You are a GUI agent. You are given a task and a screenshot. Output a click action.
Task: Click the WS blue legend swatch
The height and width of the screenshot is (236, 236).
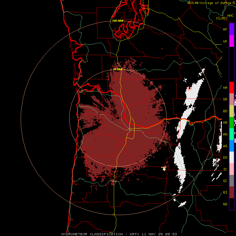[232, 146]
